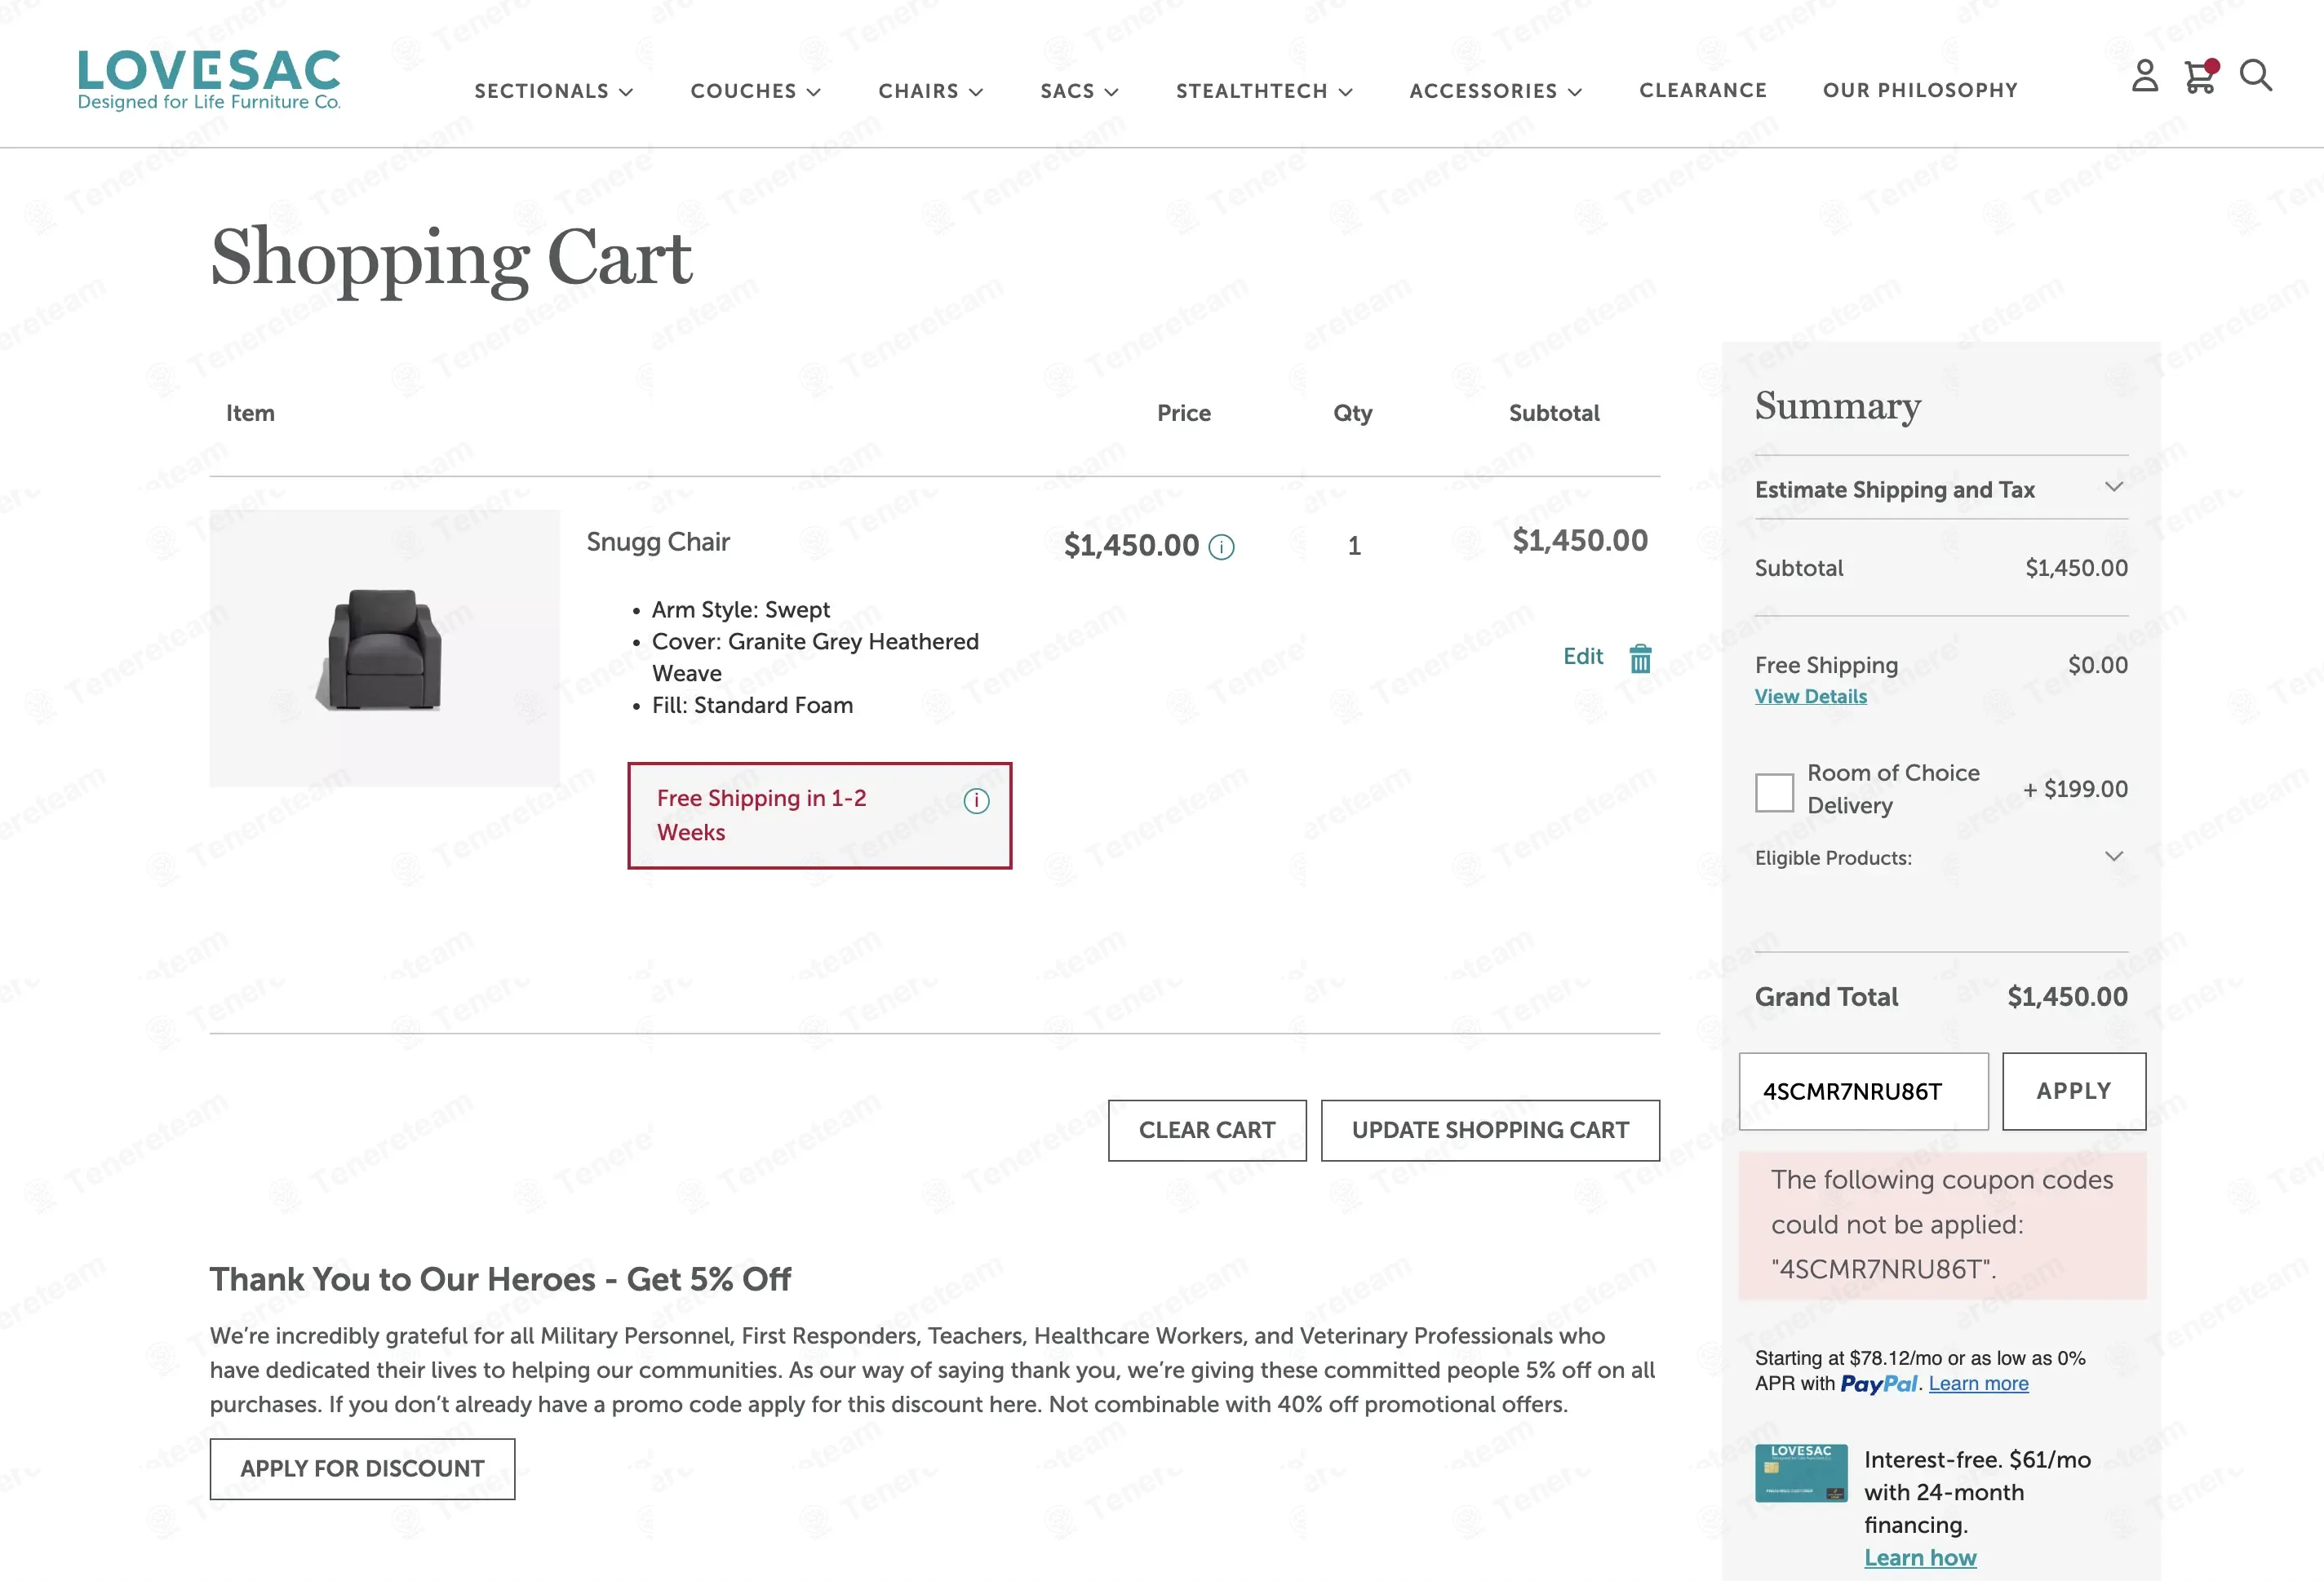The height and width of the screenshot is (1581, 2324).
Task: Click the Room of Choice price + $199.00
Action: pos(2075,789)
